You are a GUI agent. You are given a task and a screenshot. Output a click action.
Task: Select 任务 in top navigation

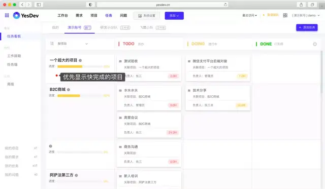[109, 16]
